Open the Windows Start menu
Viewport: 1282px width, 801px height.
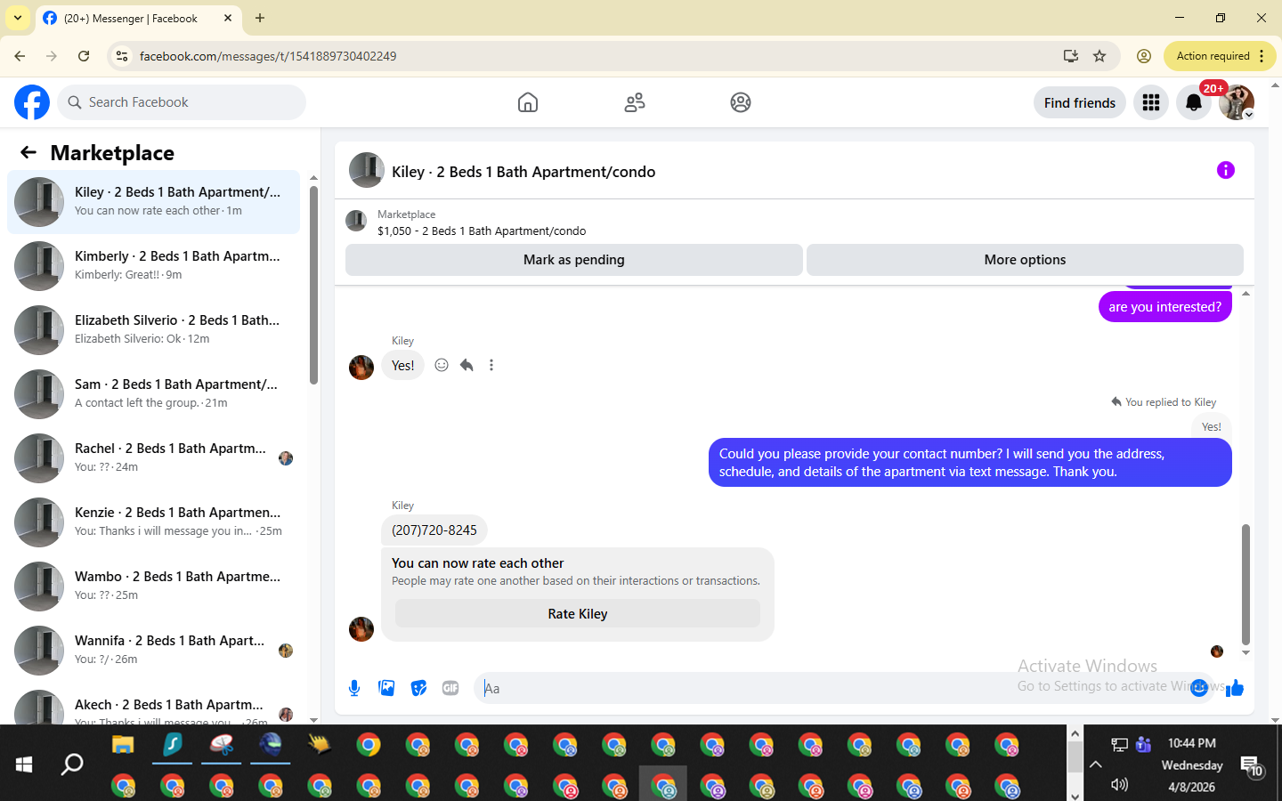point(24,764)
